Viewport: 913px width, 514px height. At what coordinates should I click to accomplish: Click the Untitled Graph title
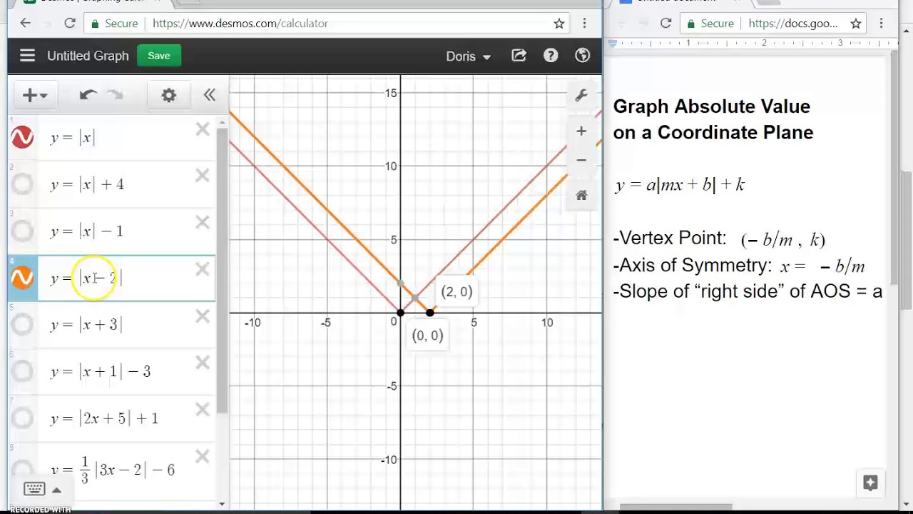pyautogui.click(x=88, y=56)
